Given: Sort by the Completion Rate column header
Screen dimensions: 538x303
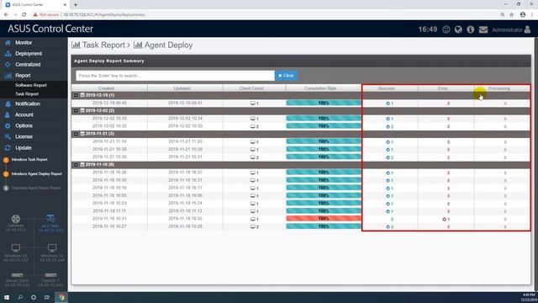Looking at the screenshot, I should tap(320, 88).
